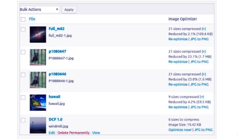Click the filename hawaii.jpg
The height and width of the screenshot is (139, 238).
tap(57, 103)
